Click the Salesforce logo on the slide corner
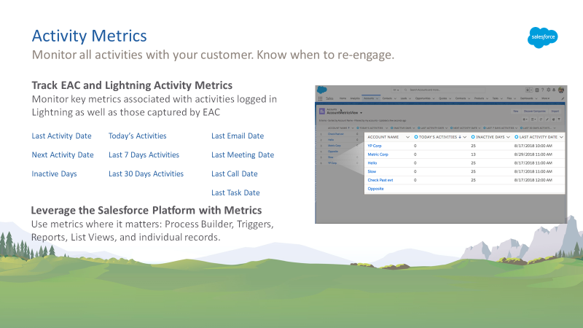 tap(543, 37)
